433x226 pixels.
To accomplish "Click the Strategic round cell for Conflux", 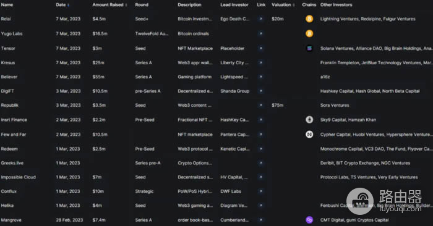I will (x=144, y=191).
